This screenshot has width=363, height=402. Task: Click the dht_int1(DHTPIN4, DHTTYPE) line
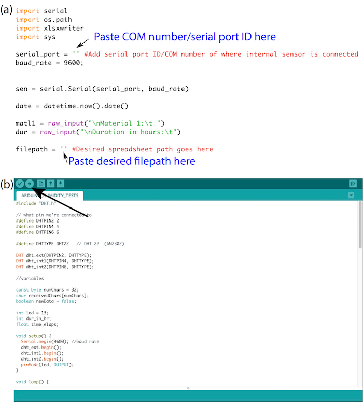click(x=55, y=261)
